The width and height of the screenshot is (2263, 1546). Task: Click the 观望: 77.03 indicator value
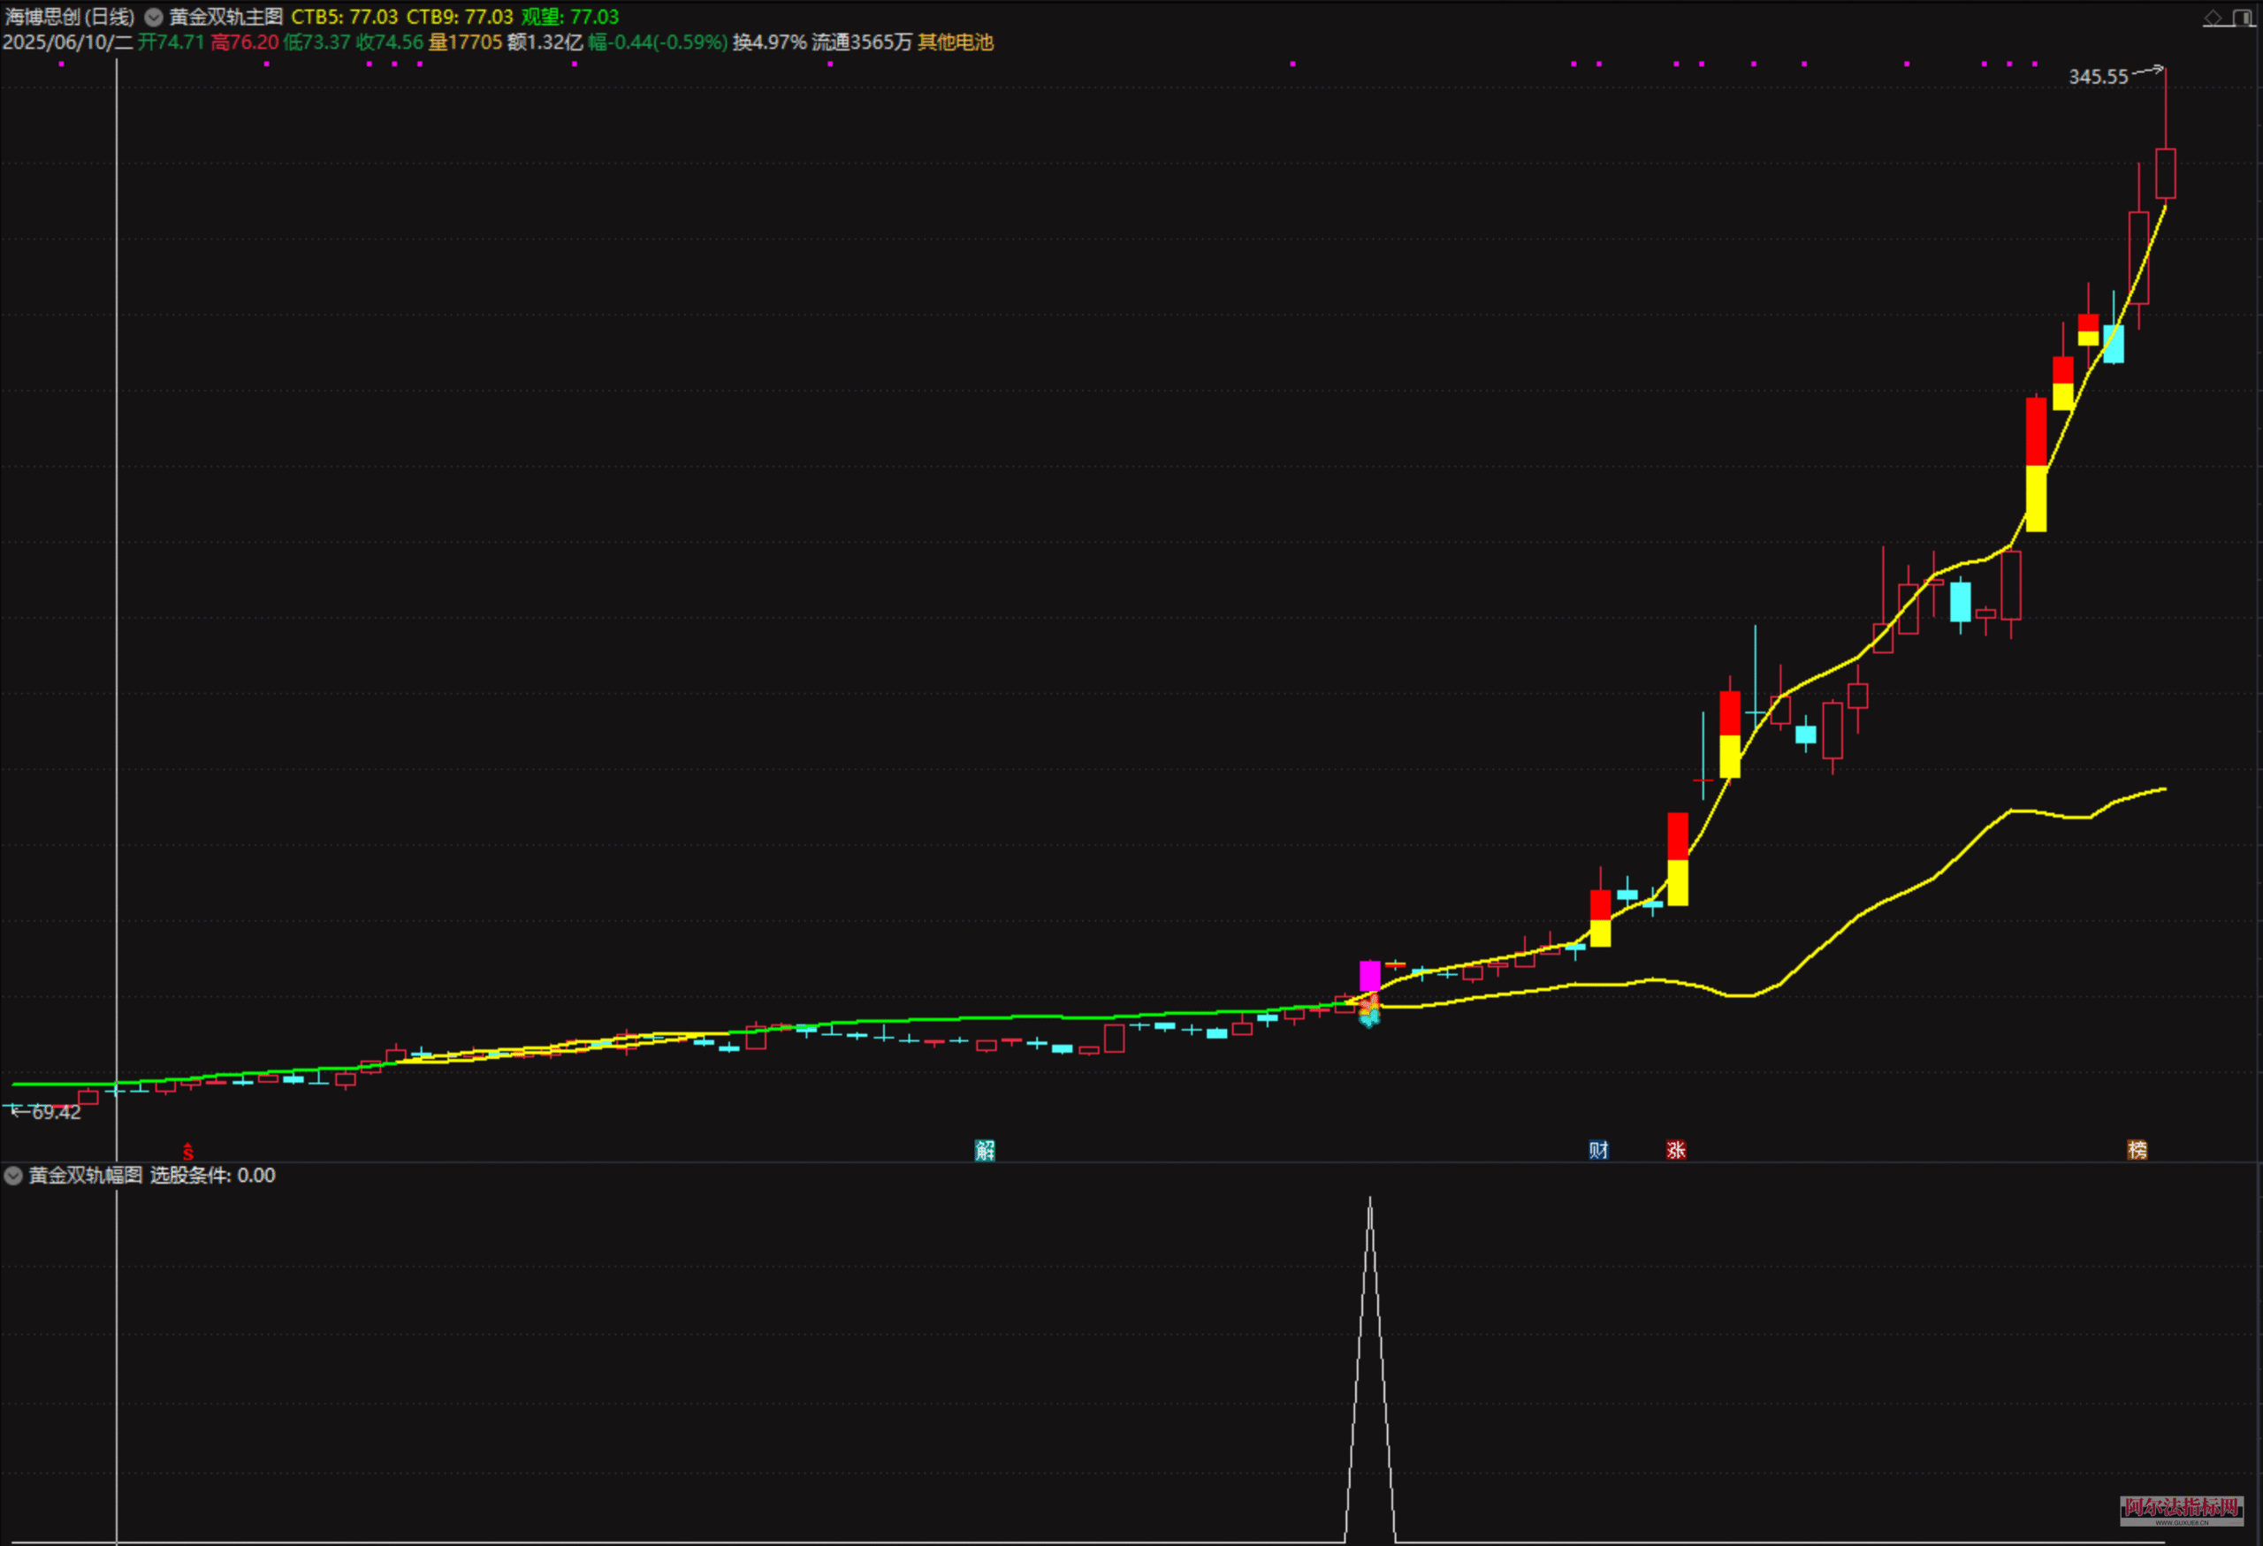[569, 17]
